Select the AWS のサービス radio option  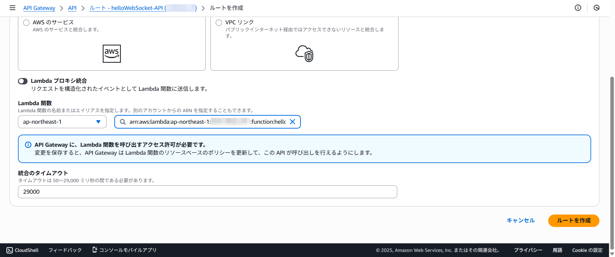pos(26,22)
